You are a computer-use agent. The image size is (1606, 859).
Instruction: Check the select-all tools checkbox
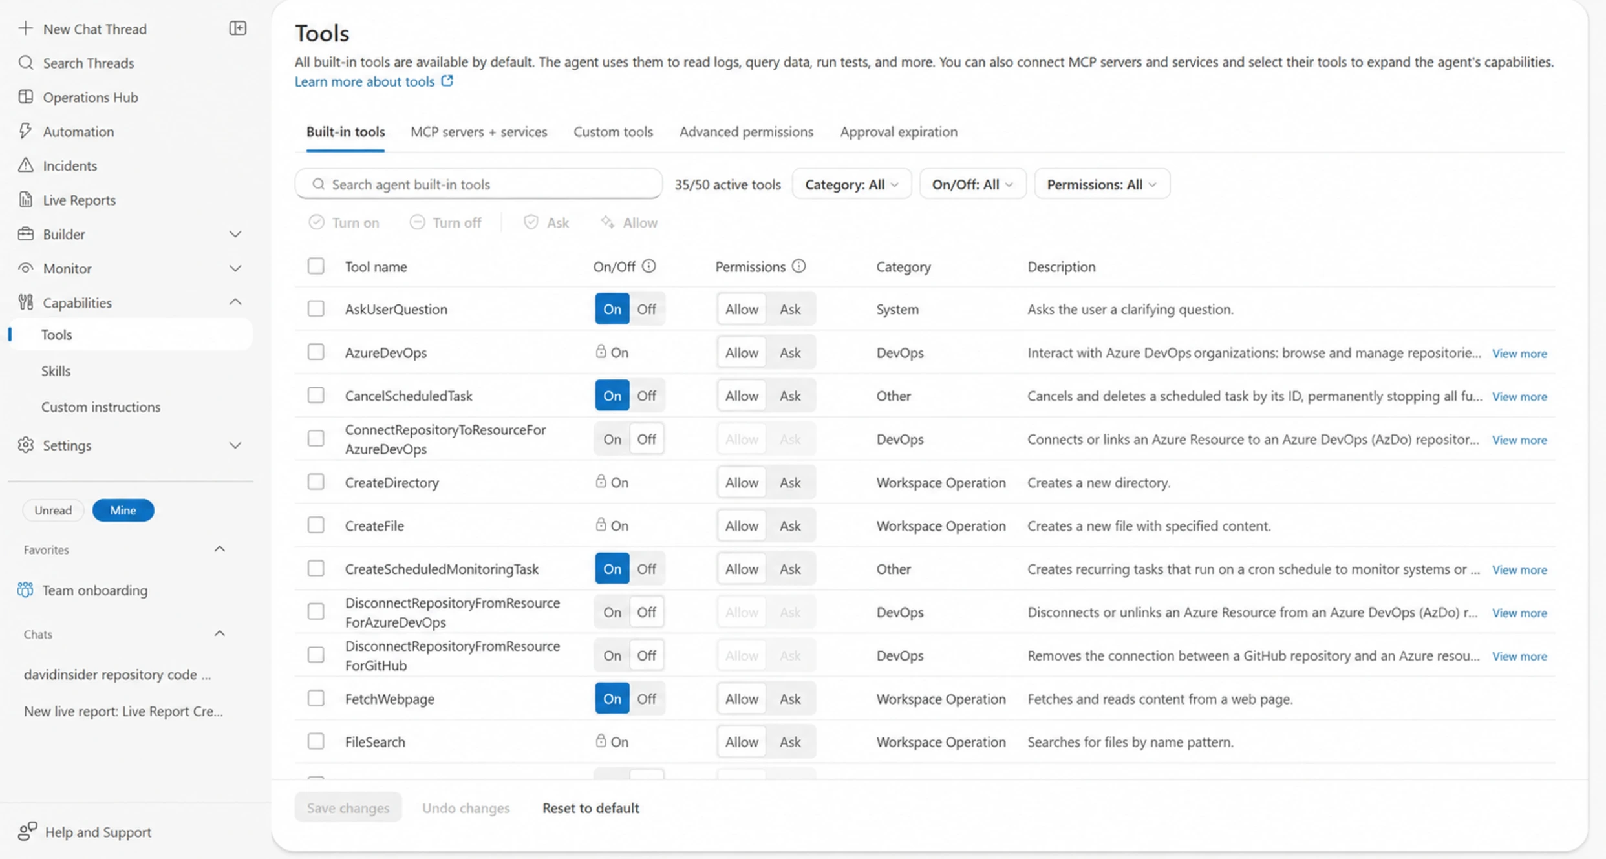[x=316, y=266]
